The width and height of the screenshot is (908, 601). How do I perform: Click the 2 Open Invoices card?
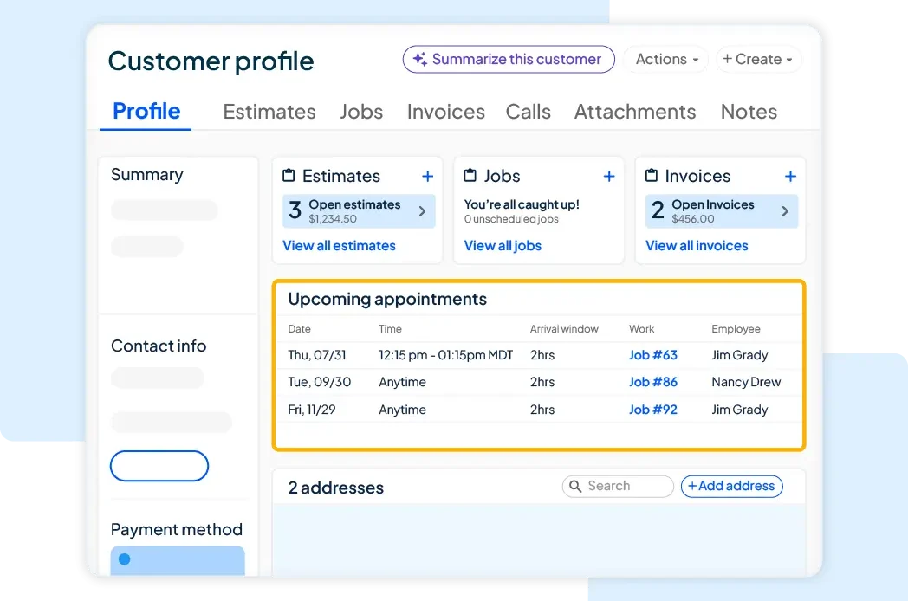pos(722,211)
